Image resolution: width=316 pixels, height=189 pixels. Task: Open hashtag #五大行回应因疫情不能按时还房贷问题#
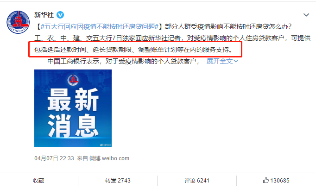[x=100, y=26]
